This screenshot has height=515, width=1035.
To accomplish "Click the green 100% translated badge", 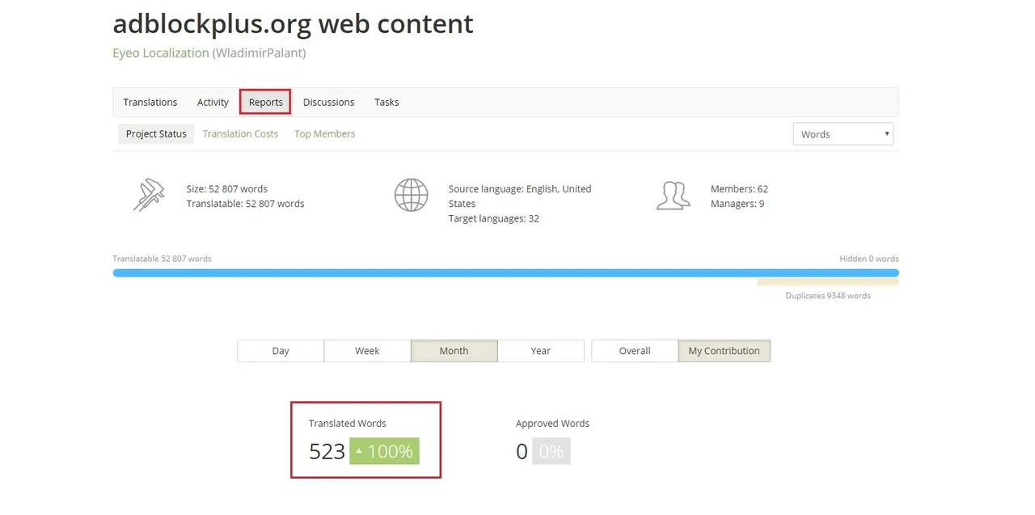I will click(384, 451).
